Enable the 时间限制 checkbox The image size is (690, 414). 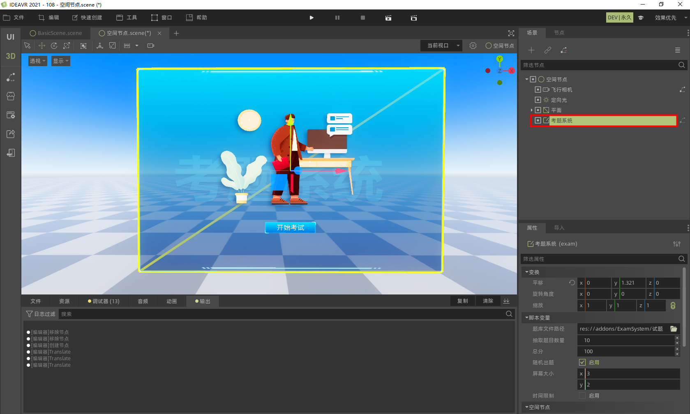(582, 396)
